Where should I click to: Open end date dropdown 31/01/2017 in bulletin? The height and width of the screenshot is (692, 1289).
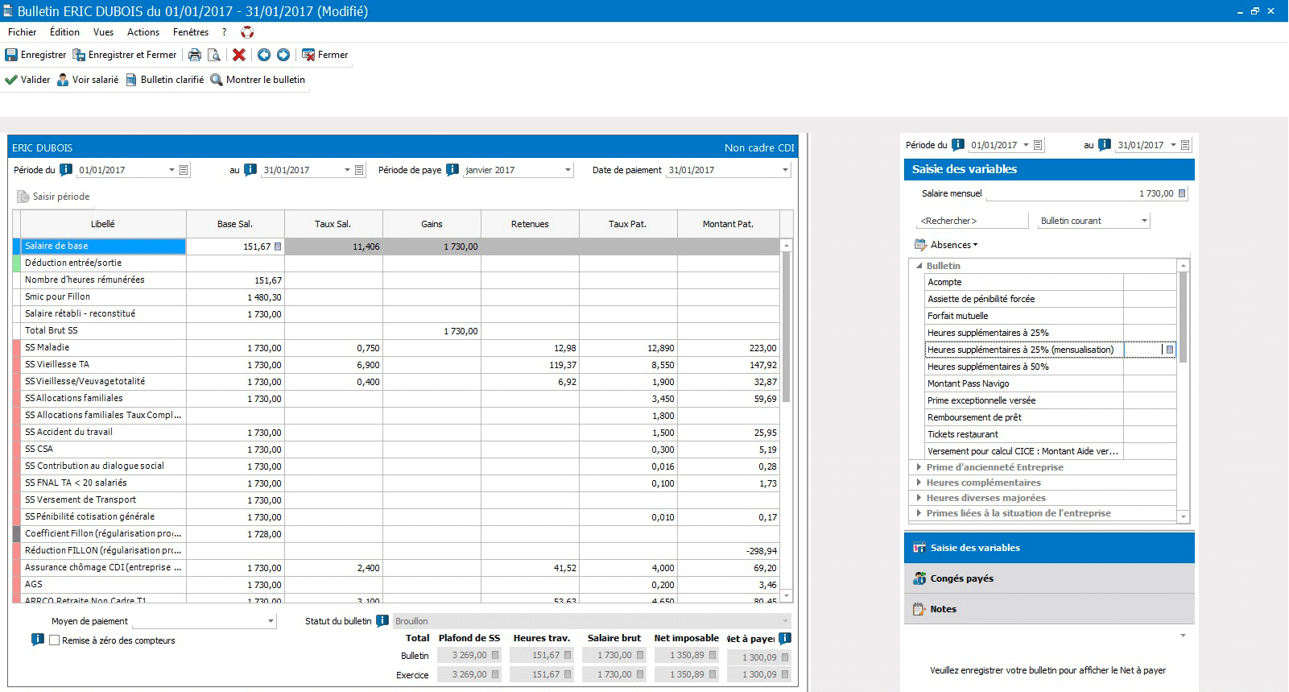coord(347,170)
